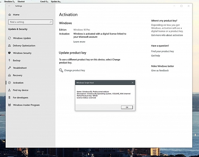
Task: Go back using the Settings back arrow
Action: click(9, 6)
